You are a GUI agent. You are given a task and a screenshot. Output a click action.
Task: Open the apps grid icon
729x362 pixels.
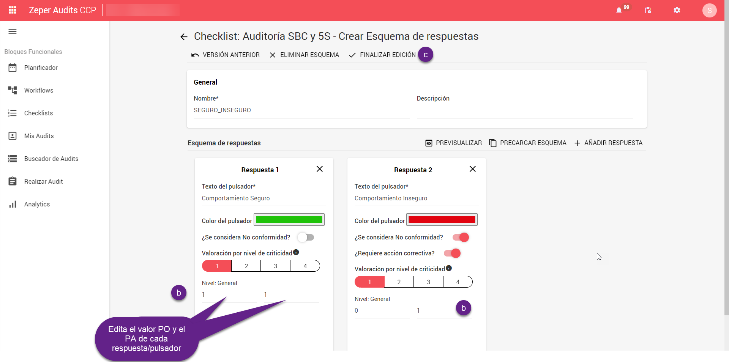[x=13, y=10]
